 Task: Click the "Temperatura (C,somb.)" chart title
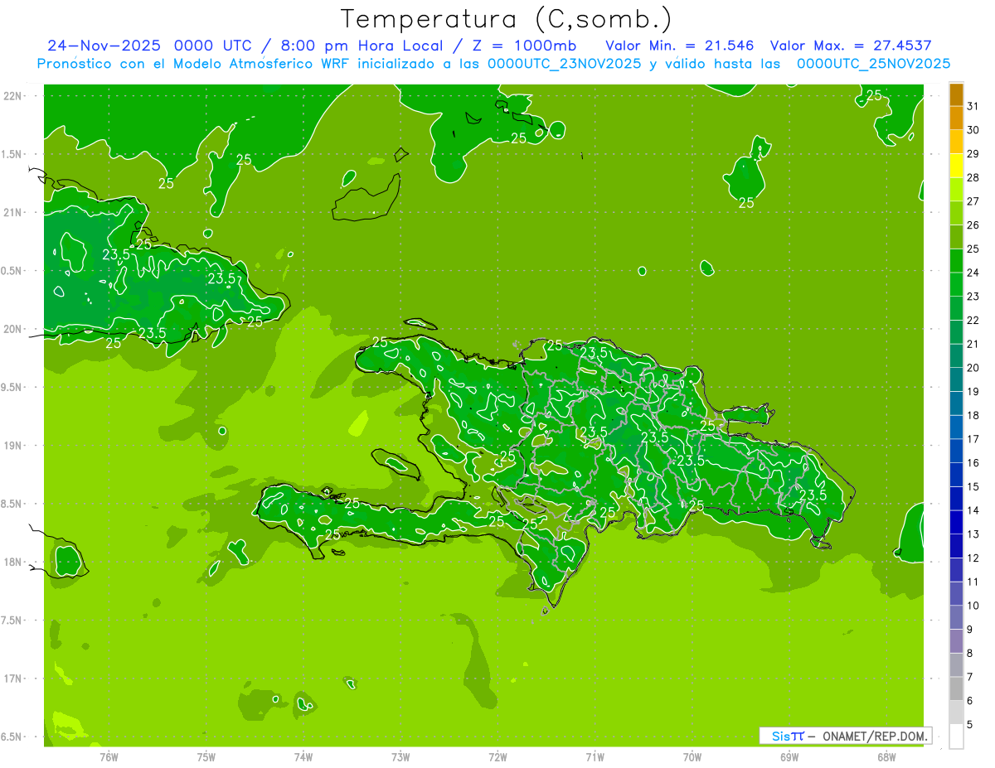pos(506,19)
